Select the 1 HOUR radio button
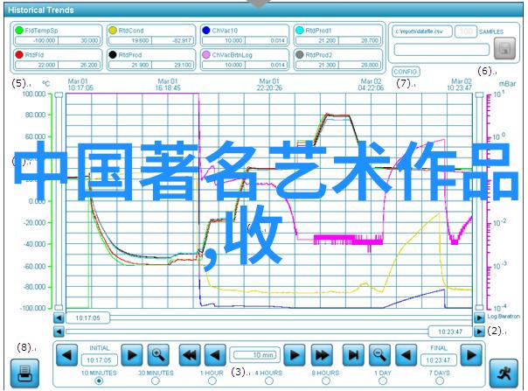528x391 pixels. [x=212, y=381]
